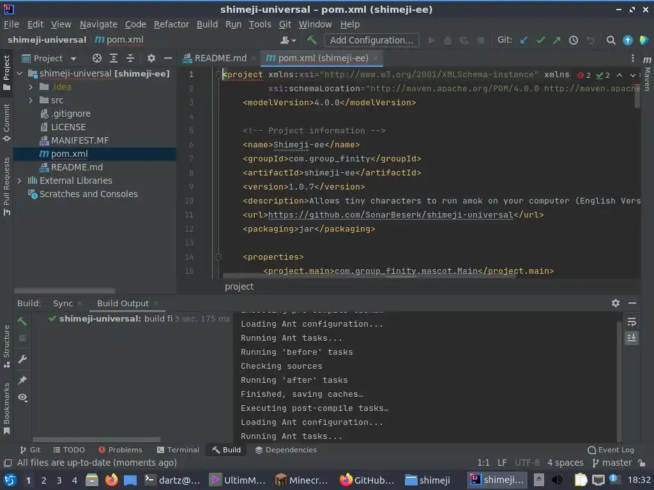Expand the .idea folder
Screen dimensions: 654x490
click(x=31, y=87)
